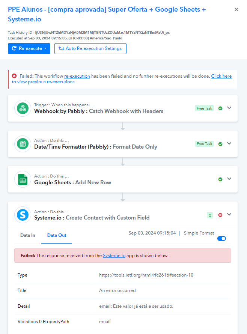
Task: Click the Free Task badge on Webhook step
Action: (204, 108)
